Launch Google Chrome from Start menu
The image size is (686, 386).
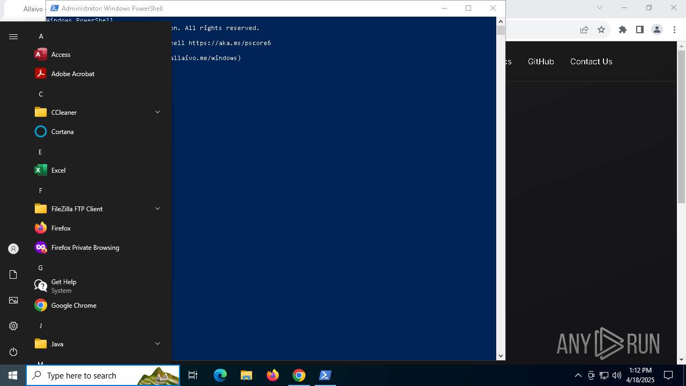(99, 305)
